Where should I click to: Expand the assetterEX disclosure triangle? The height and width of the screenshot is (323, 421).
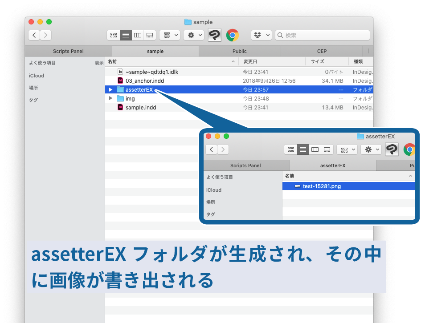coord(110,89)
